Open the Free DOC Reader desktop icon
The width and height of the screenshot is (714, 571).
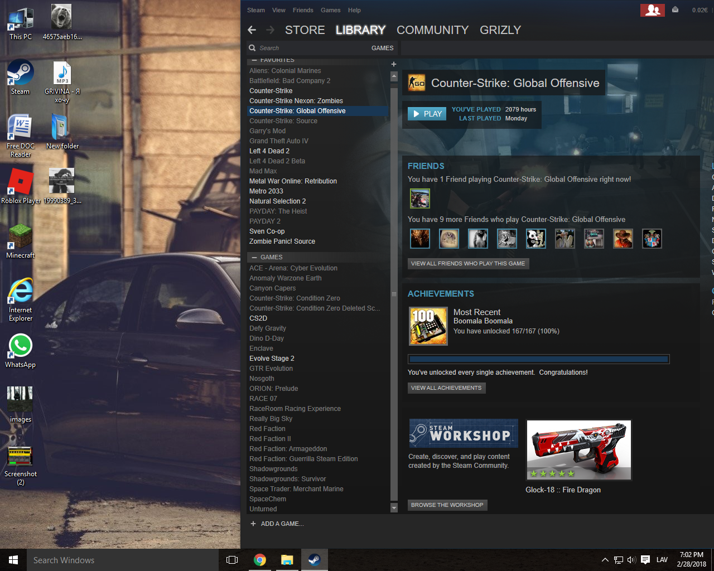20,136
